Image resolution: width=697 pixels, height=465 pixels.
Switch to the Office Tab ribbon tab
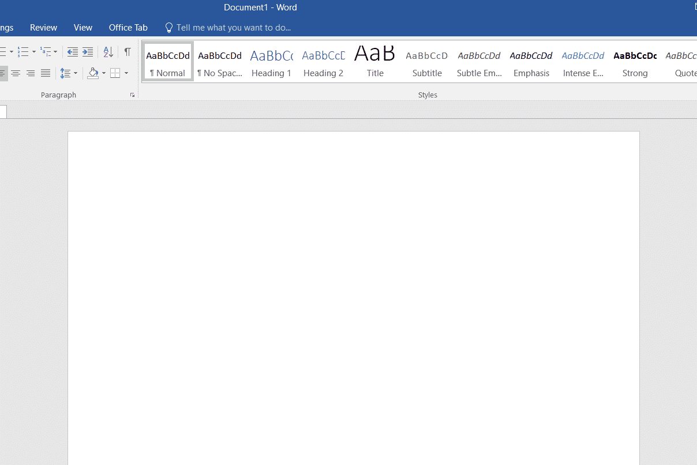(x=128, y=28)
